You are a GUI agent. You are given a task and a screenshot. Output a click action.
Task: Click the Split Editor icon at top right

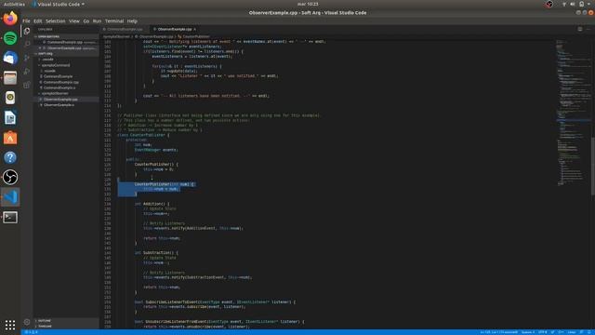580,29
